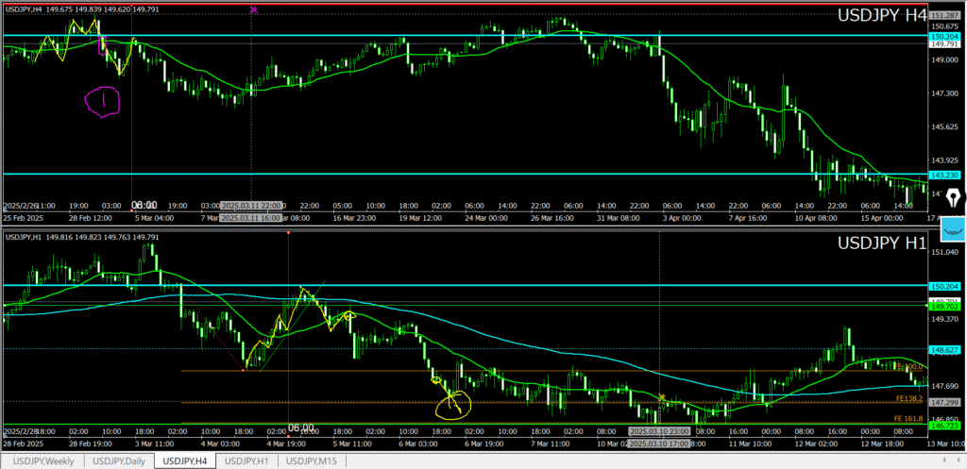Click the orange X marker on H1 chart

point(663,397)
